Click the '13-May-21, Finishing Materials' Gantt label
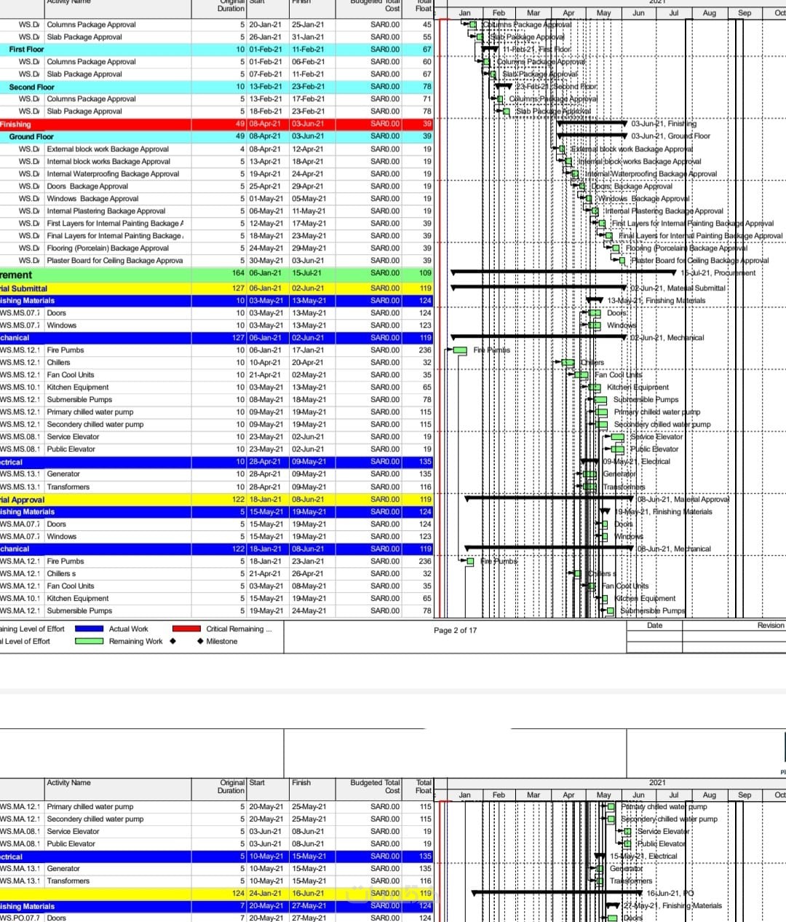The height and width of the screenshot is (922, 786). [656, 301]
